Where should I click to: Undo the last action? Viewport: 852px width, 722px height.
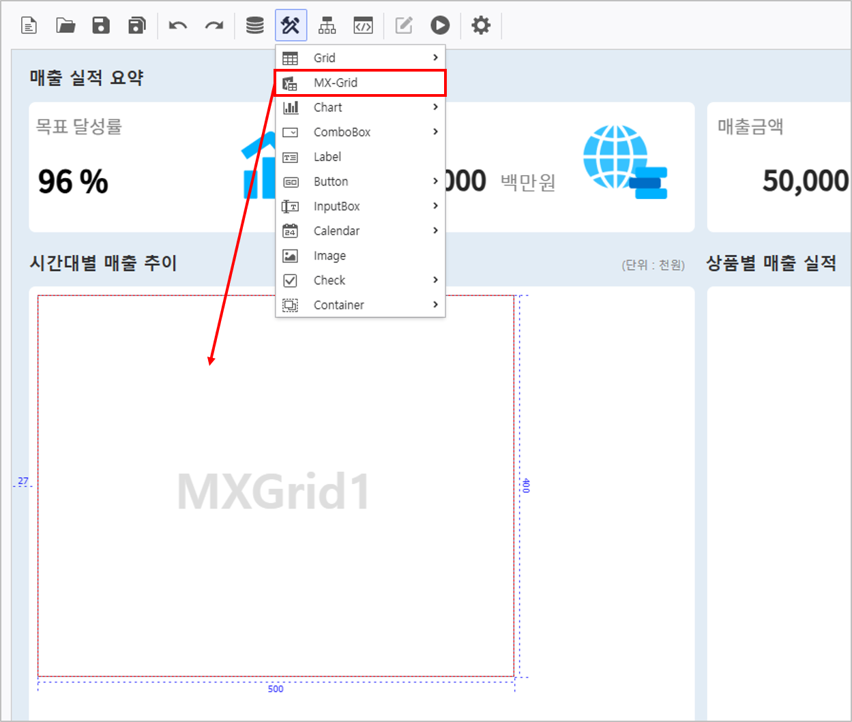point(178,26)
